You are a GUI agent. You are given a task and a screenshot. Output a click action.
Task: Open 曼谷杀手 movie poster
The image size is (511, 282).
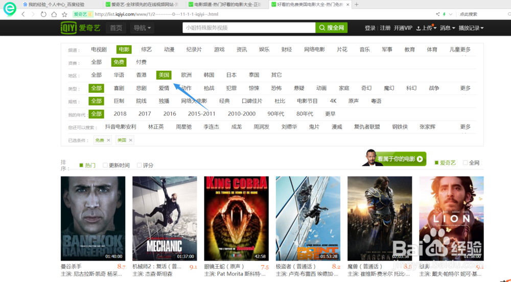93,219
